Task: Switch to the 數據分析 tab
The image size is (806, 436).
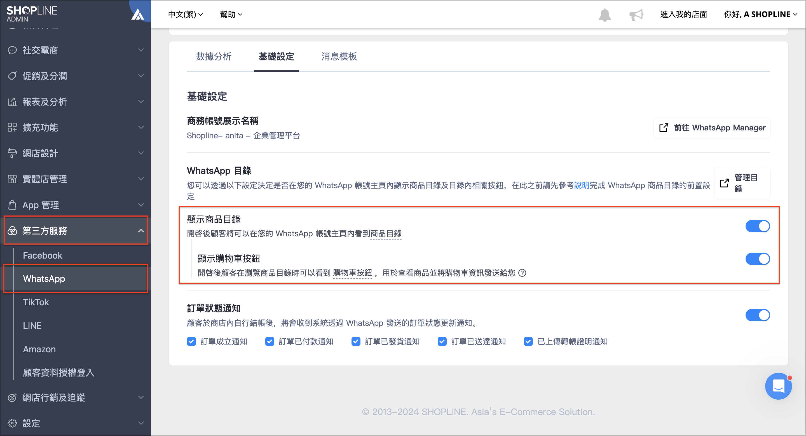Action: 214,56
